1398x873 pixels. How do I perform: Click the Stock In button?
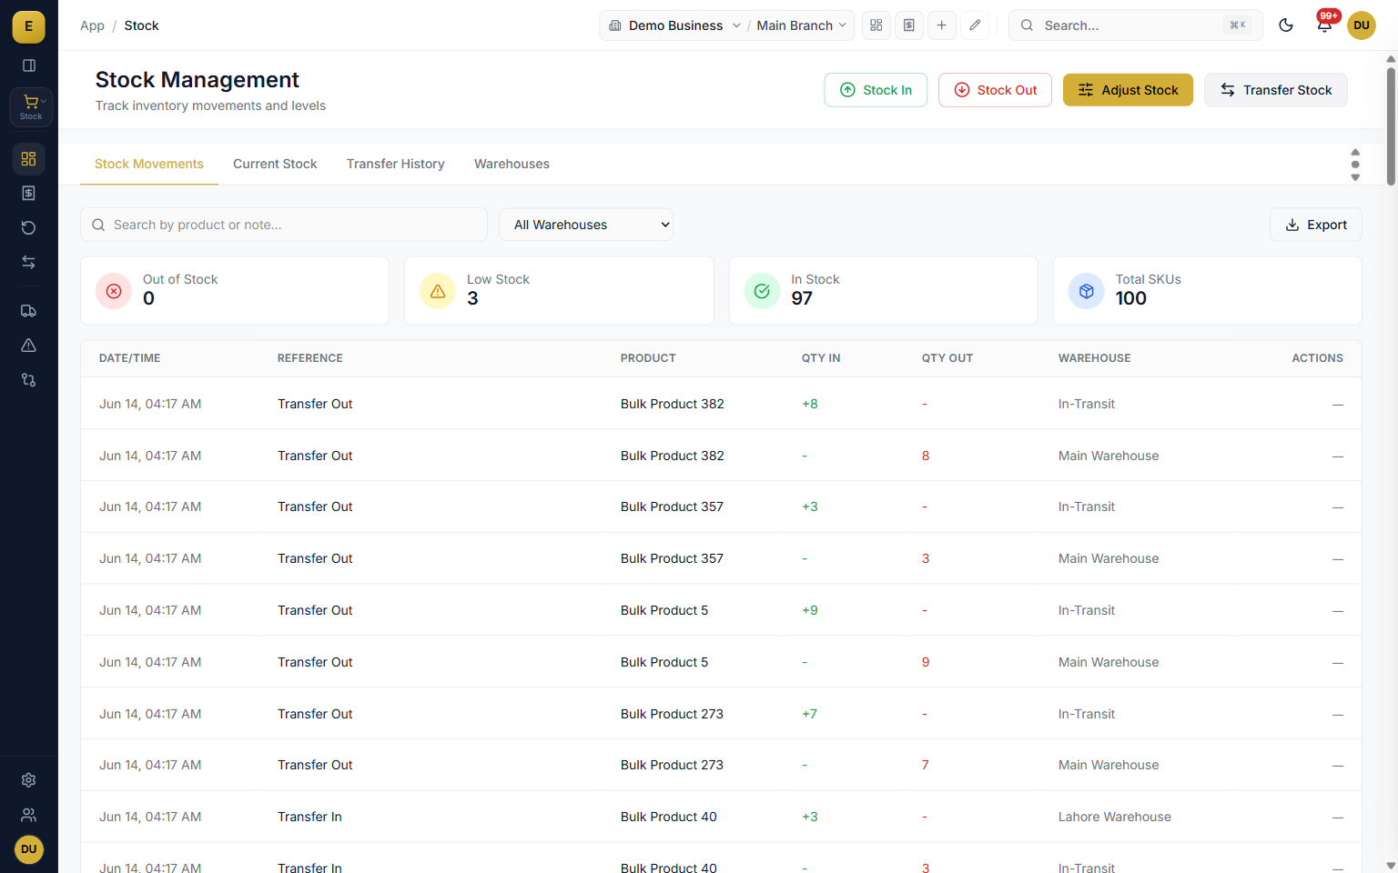pos(876,90)
